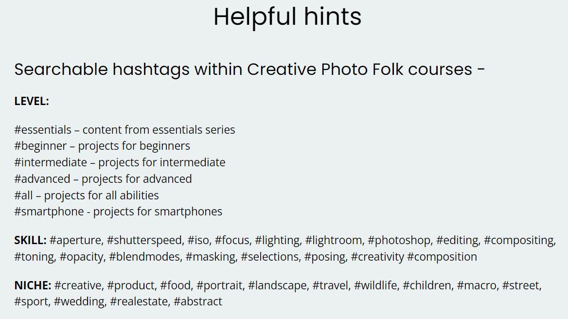The image size is (568, 319).
Task: Click the #essentials hashtag line
Action: pyautogui.click(x=124, y=130)
